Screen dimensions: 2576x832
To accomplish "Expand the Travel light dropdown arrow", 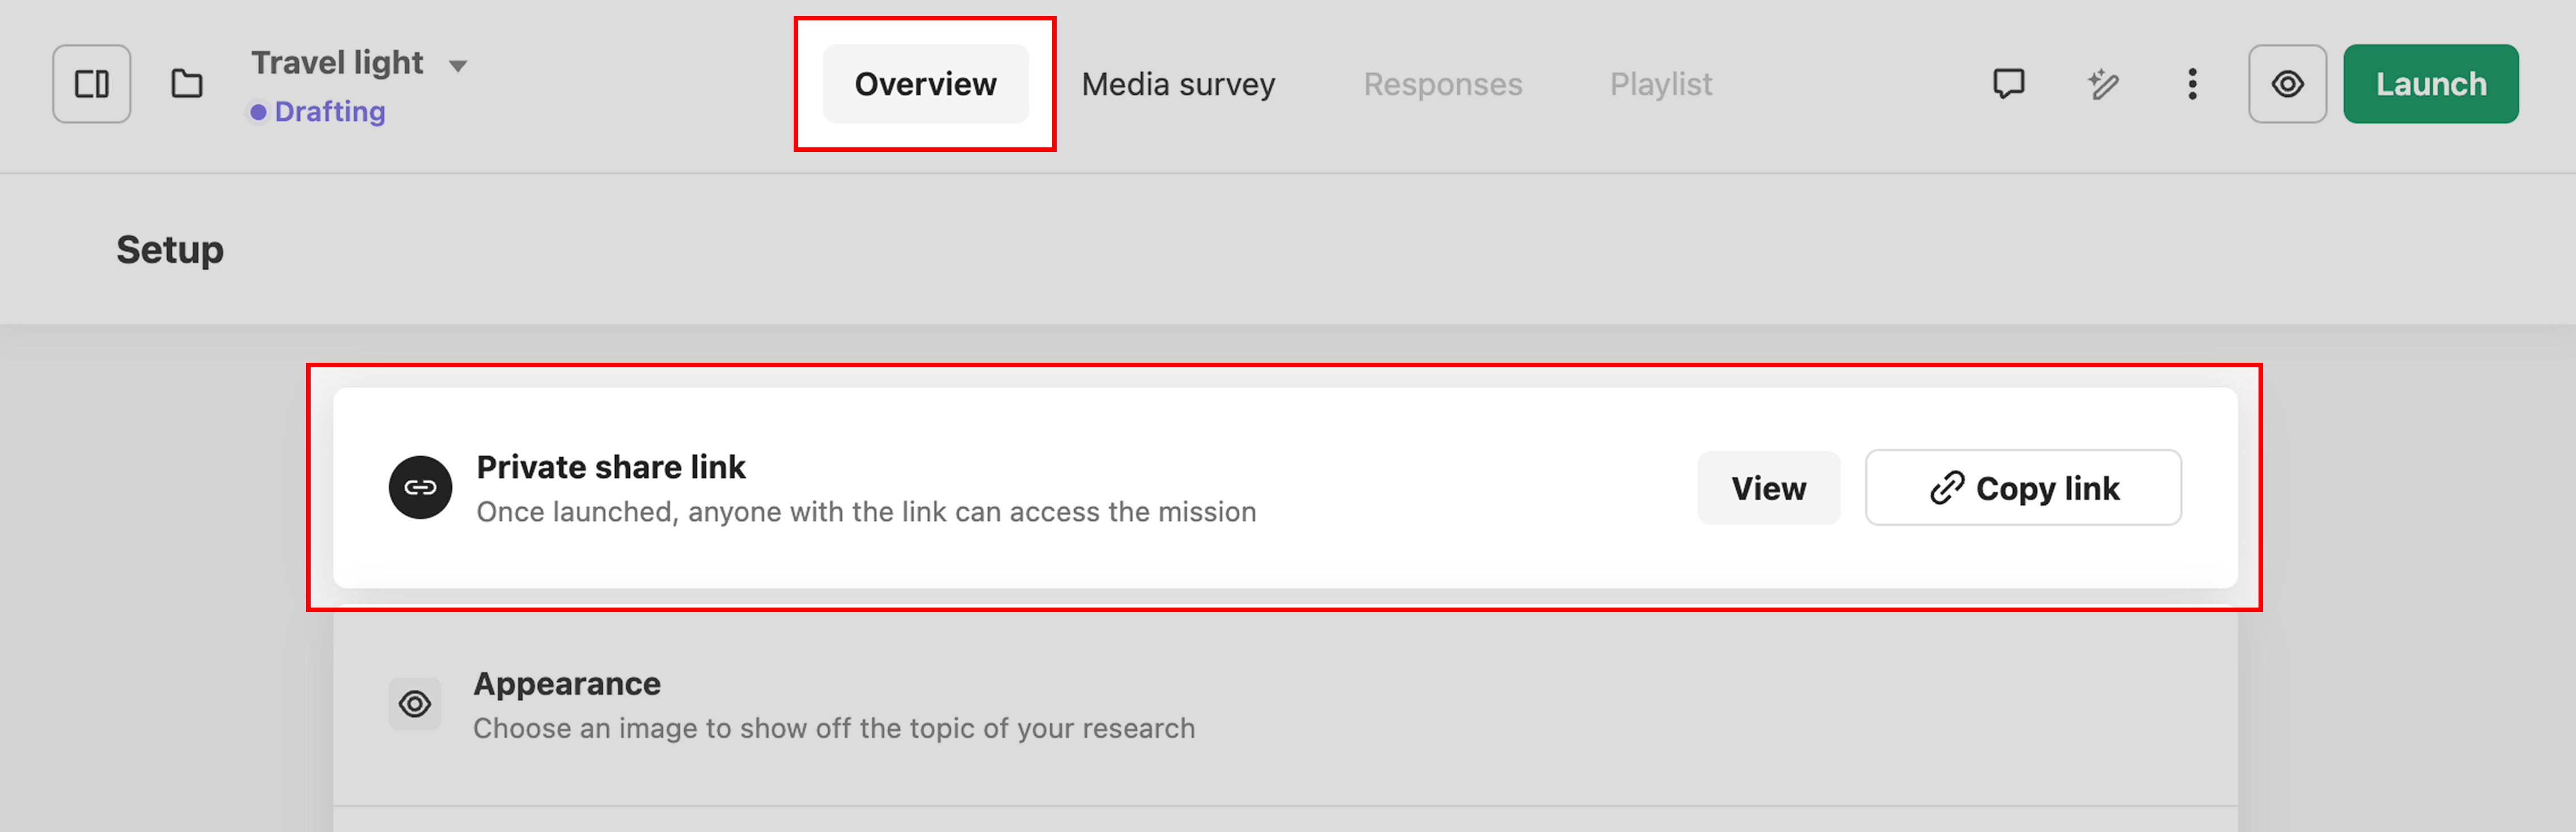I will pos(458,66).
